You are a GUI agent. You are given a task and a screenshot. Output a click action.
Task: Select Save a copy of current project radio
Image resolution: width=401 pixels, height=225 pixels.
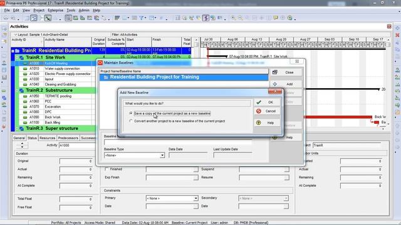pos(131,113)
